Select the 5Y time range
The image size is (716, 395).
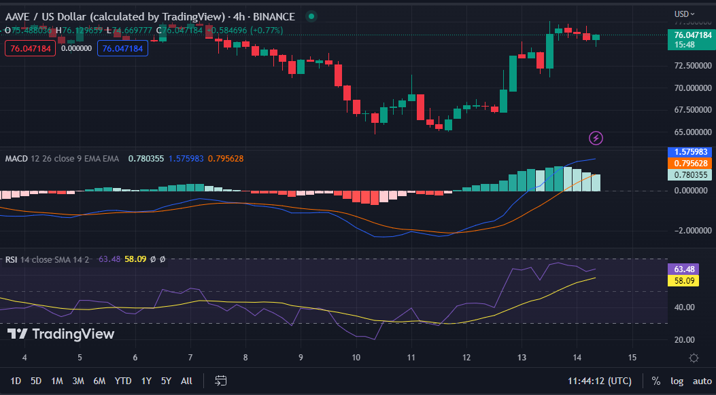[x=166, y=381]
